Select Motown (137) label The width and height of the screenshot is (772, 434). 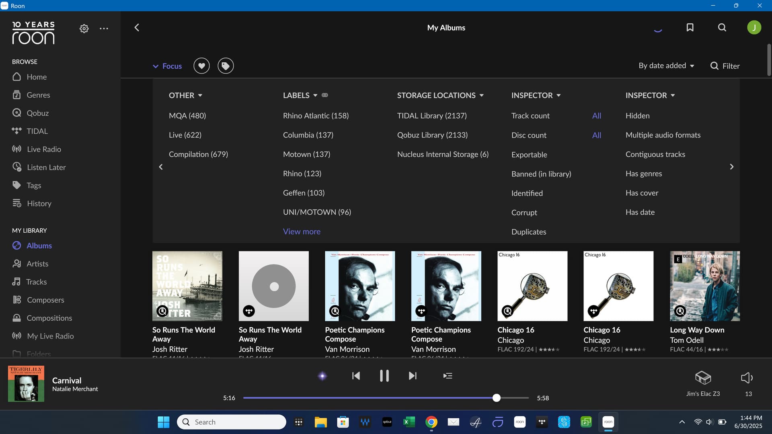[306, 154]
